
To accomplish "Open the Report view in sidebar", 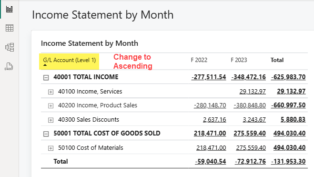I will pyautogui.click(x=10, y=9).
